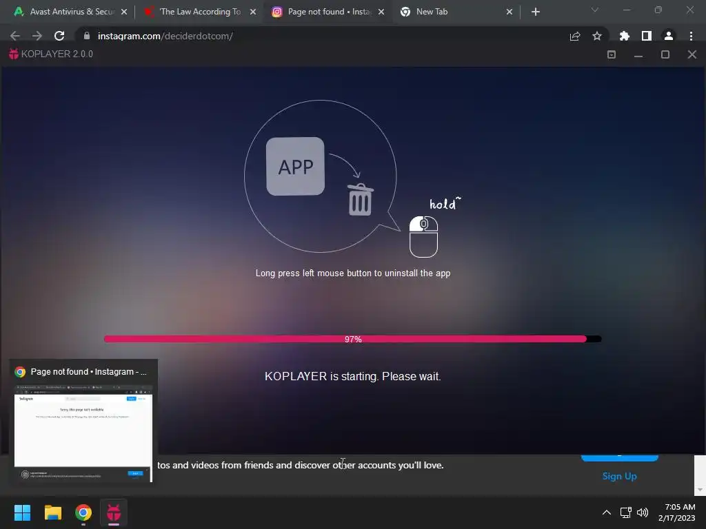
Task: Open Chrome from the taskbar
Action: pyautogui.click(x=83, y=512)
